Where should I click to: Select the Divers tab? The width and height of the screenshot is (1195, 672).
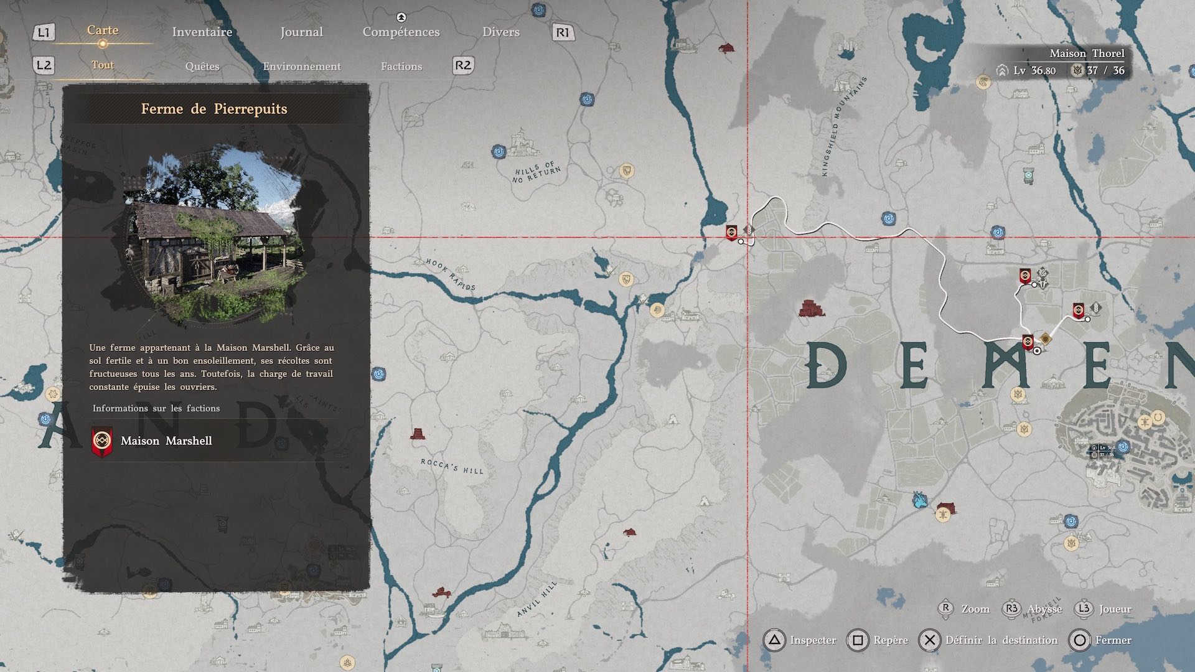[500, 32]
